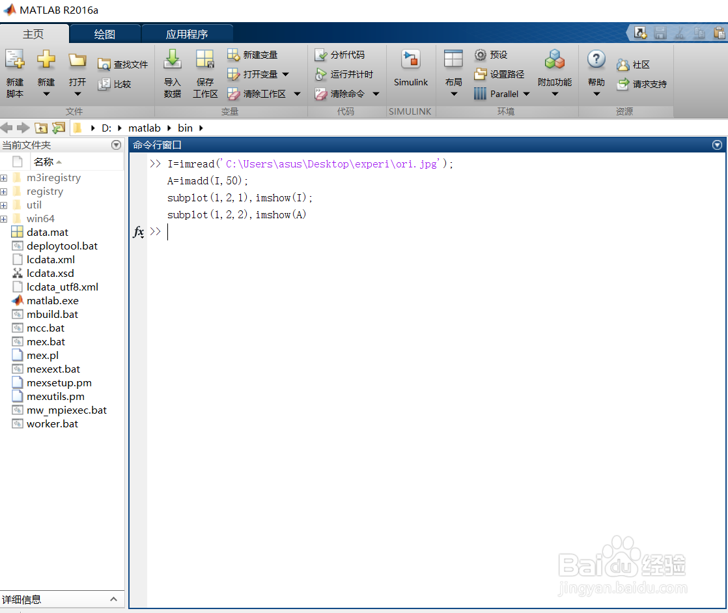
Task: Select mexsetup.pm in the file list
Action: pyautogui.click(x=59, y=383)
